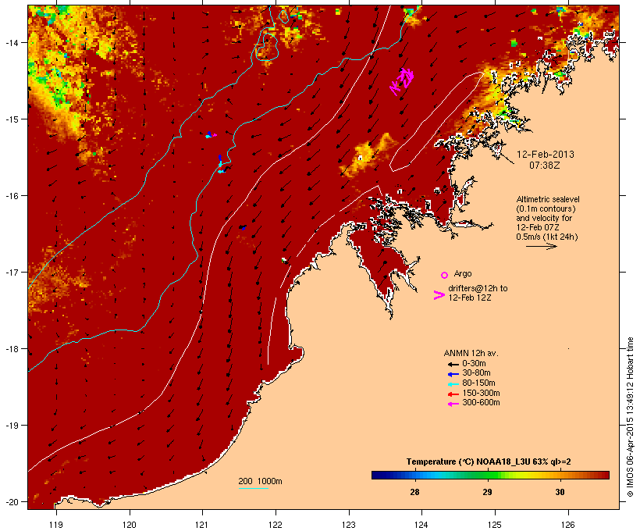Click the '119' longitude axis label
This screenshot has width=640, height=531.
[x=56, y=525]
